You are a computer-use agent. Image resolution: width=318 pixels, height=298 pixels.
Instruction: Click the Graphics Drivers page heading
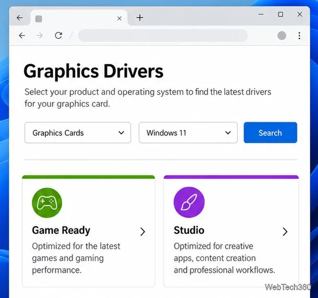click(x=93, y=71)
